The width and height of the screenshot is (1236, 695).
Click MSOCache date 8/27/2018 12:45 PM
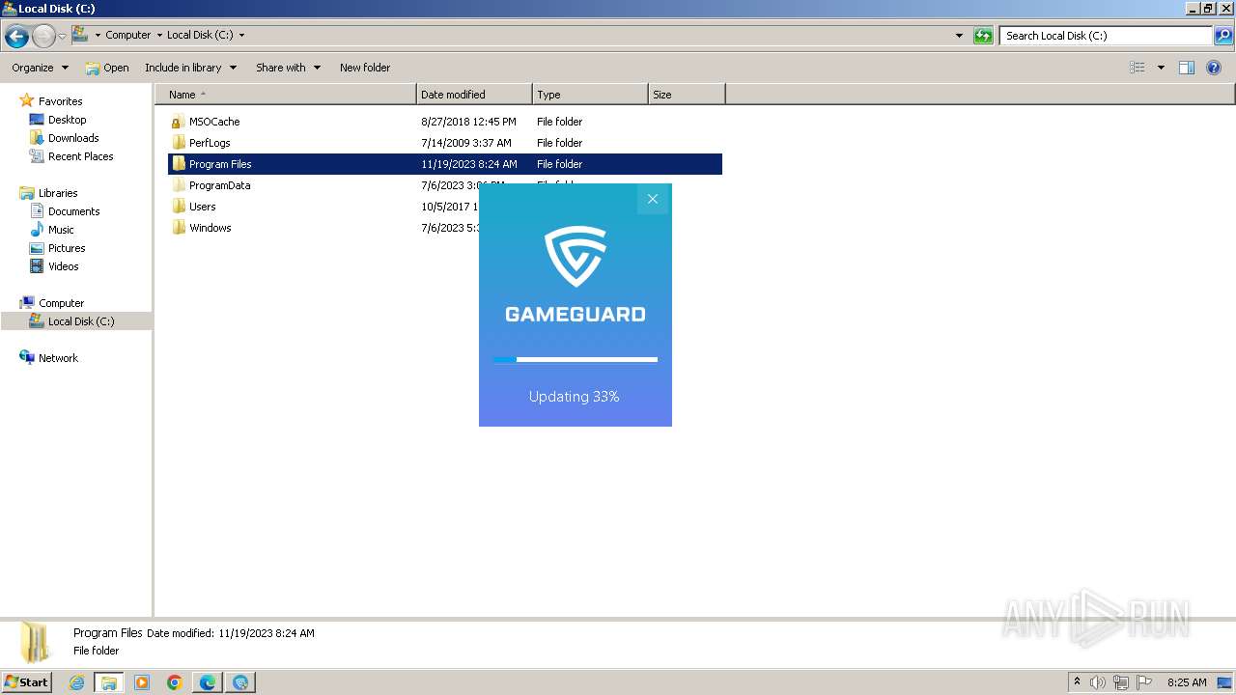[x=468, y=122]
